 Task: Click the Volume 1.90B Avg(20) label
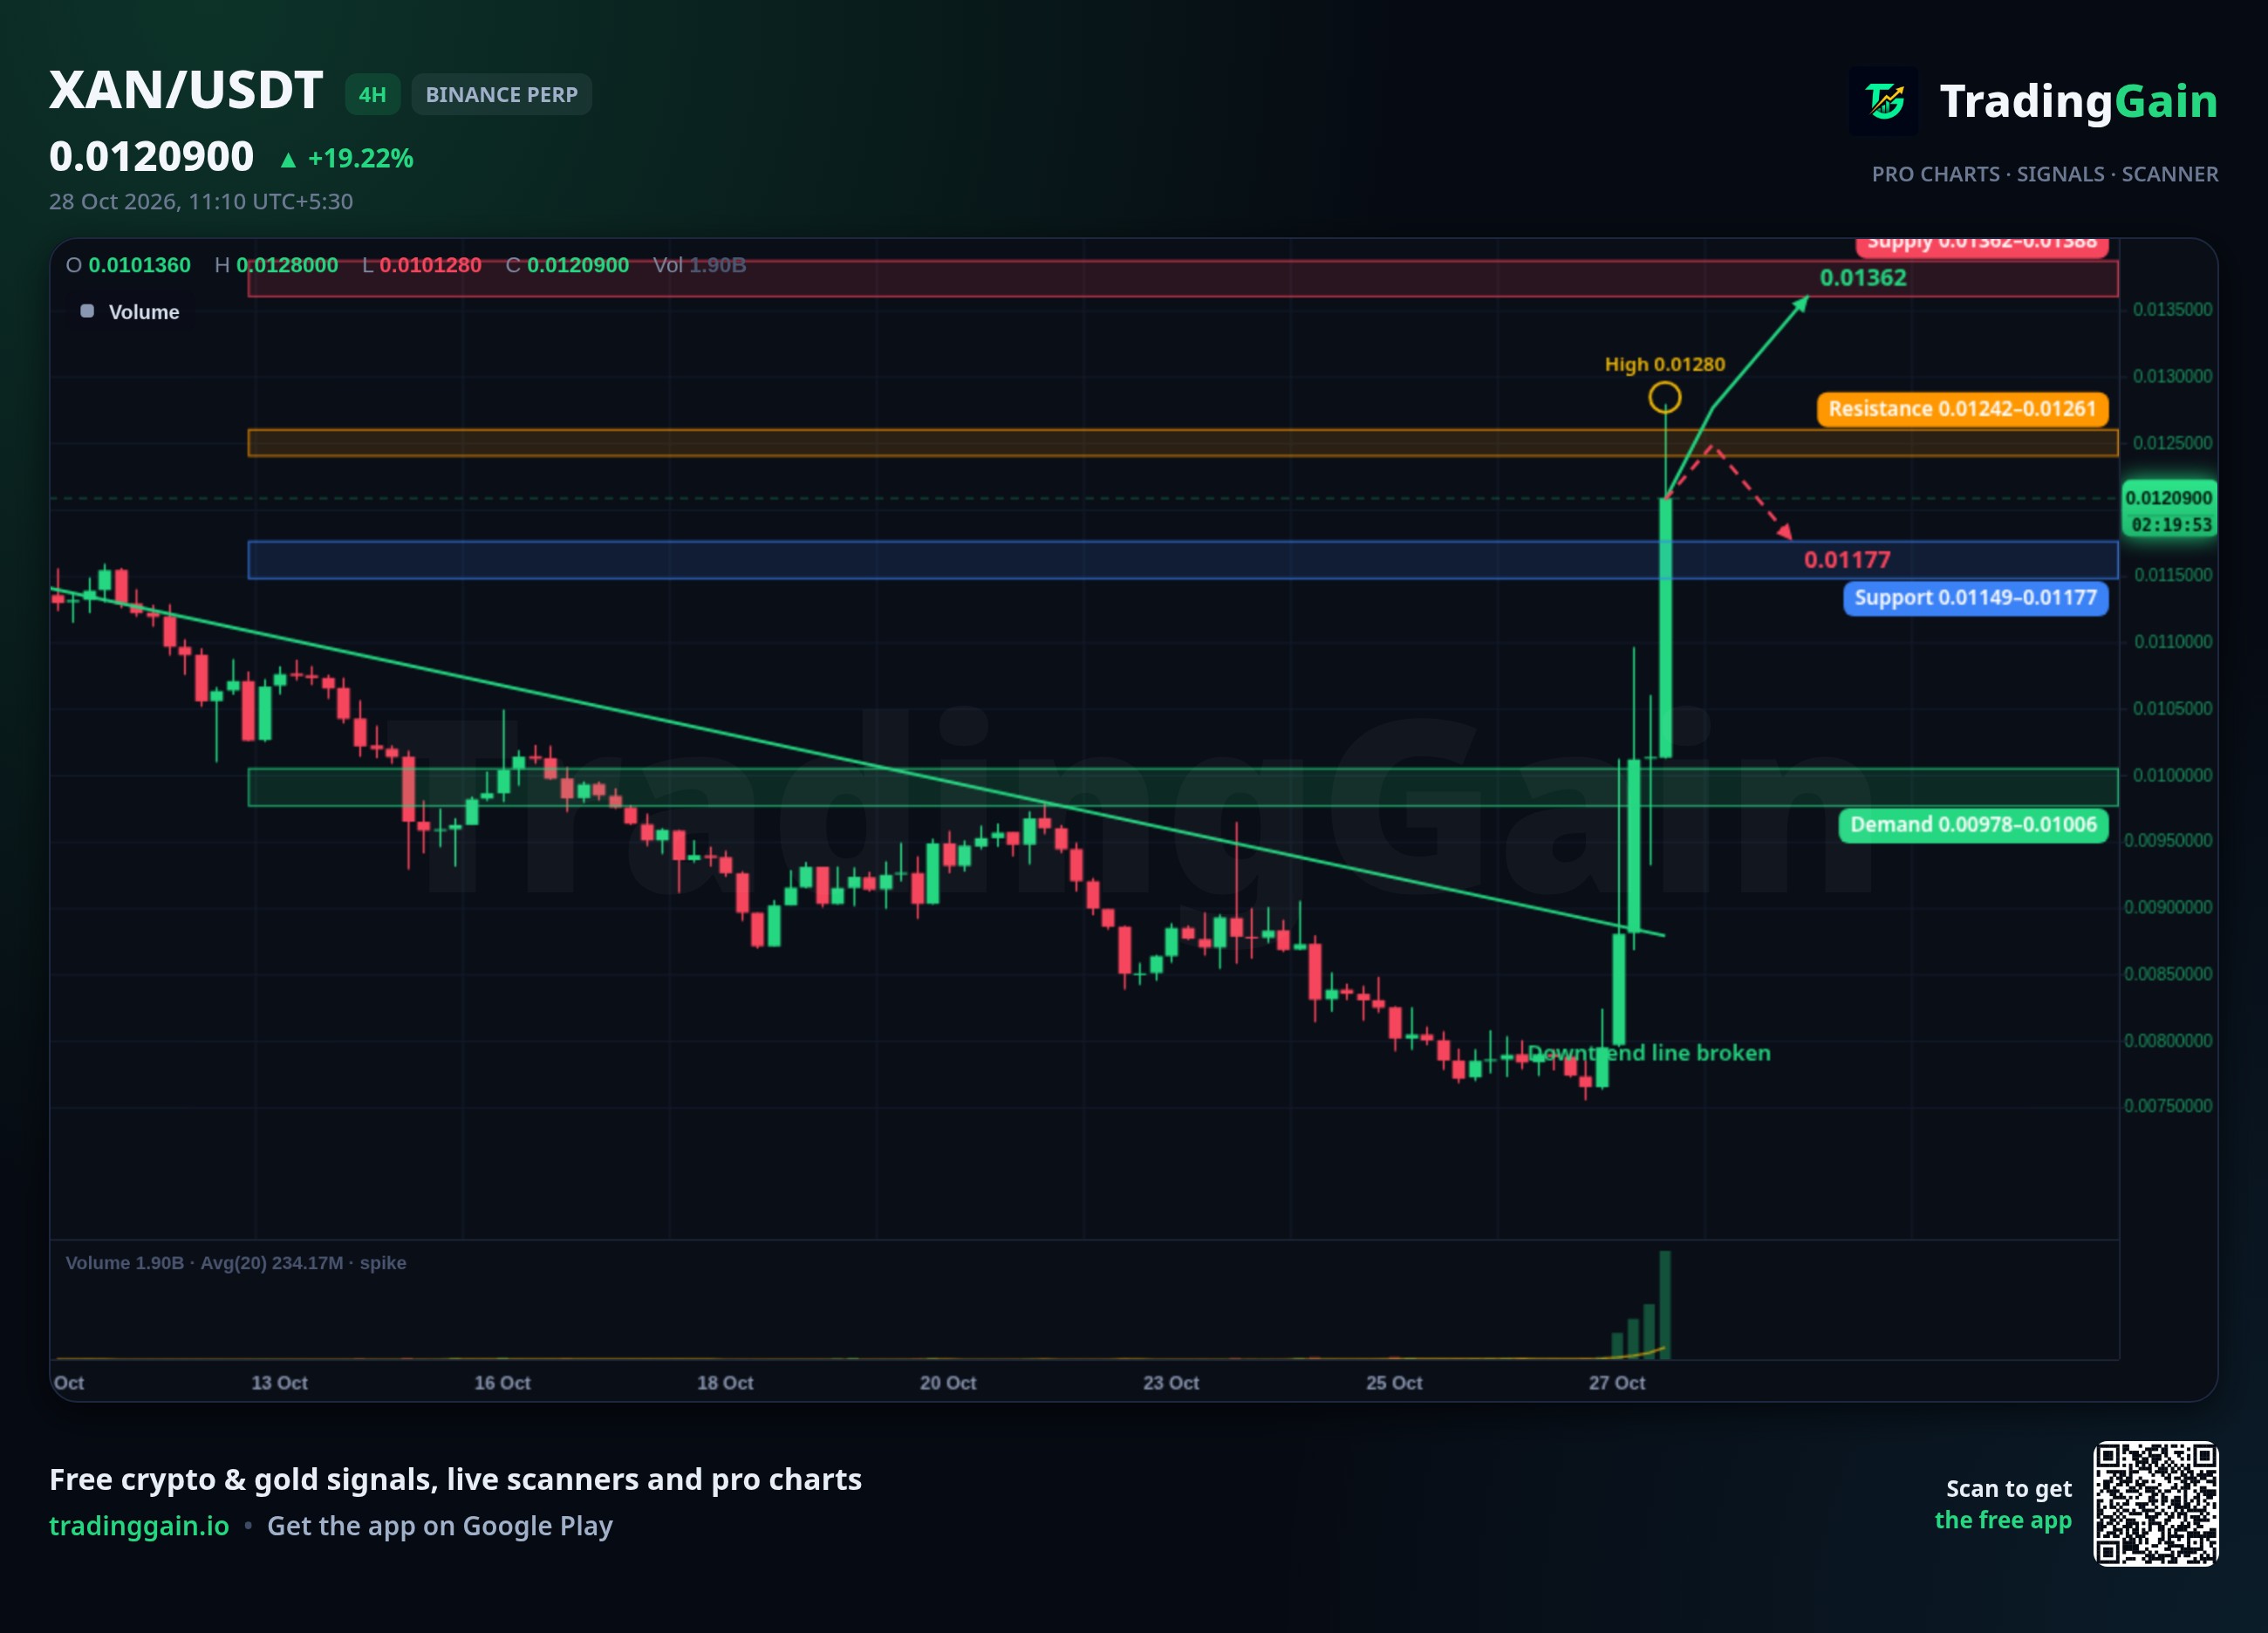236,1263
